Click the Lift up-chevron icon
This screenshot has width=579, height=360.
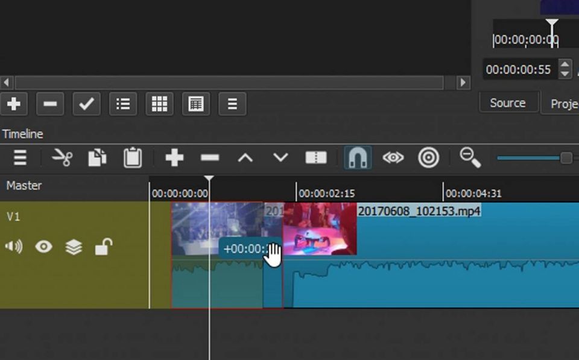(245, 158)
